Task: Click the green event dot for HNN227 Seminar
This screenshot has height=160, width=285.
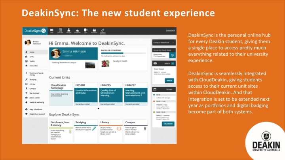Action: (154, 112)
